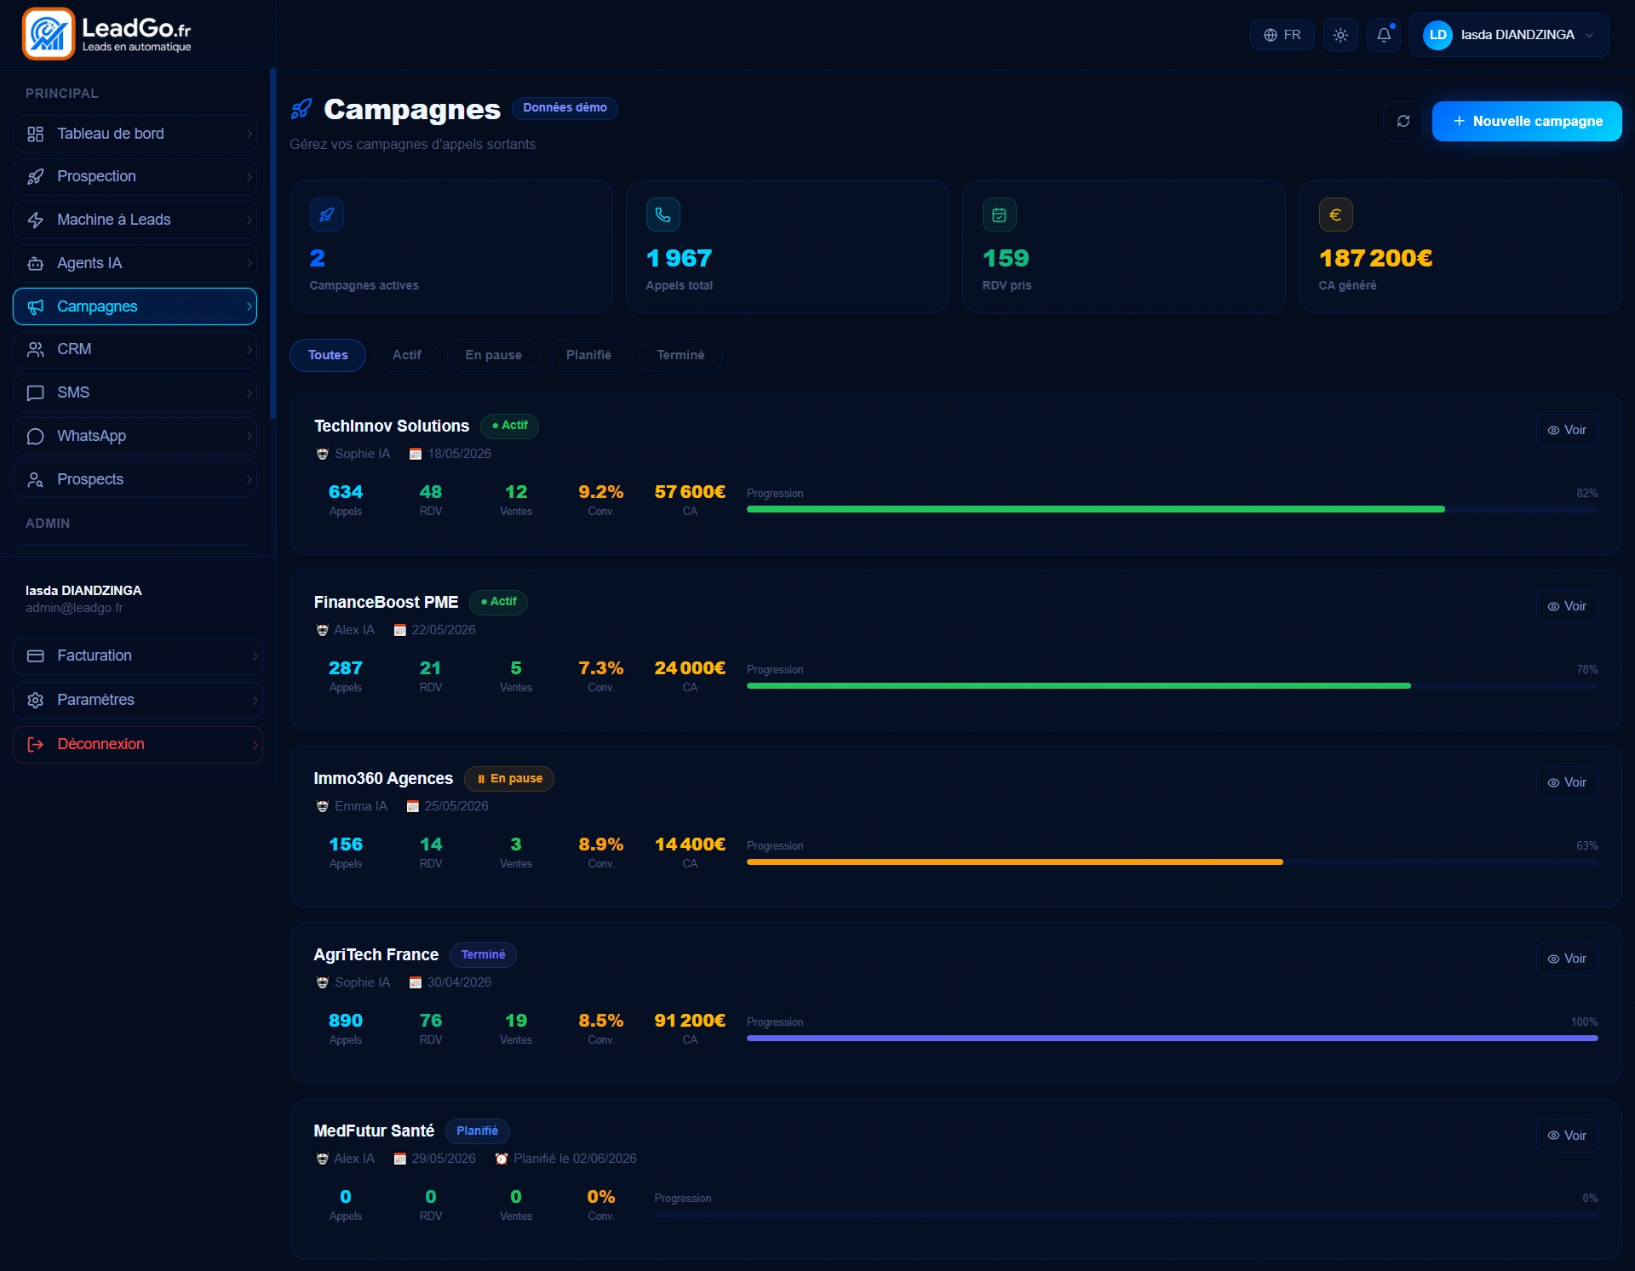Click the WhatsApp chat icon in sidebar
Screen dimensions: 1635x1271
click(x=36, y=437)
